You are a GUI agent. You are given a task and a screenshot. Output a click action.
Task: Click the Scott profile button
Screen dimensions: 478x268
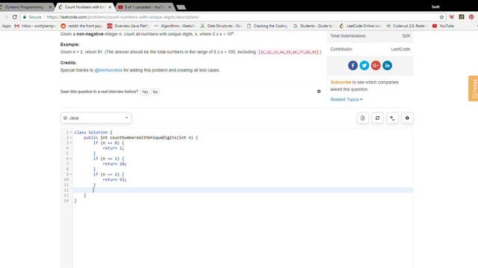(435, 7)
